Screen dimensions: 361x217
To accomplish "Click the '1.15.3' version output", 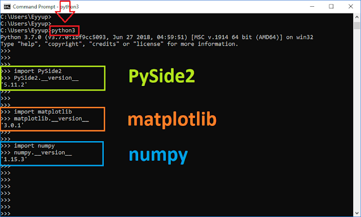I will click(x=14, y=159).
